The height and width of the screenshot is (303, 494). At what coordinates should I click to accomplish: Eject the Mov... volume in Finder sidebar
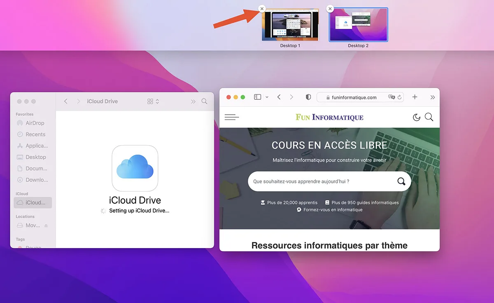(46, 225)
